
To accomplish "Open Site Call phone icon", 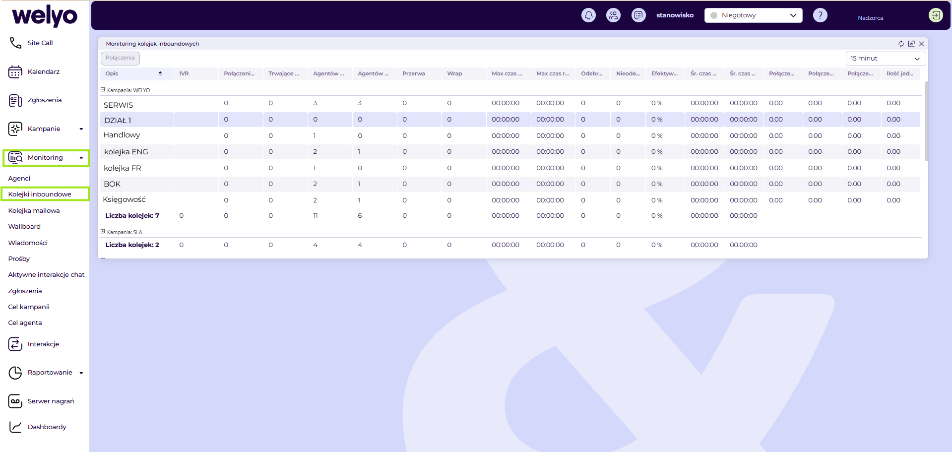I will point(15,43).
